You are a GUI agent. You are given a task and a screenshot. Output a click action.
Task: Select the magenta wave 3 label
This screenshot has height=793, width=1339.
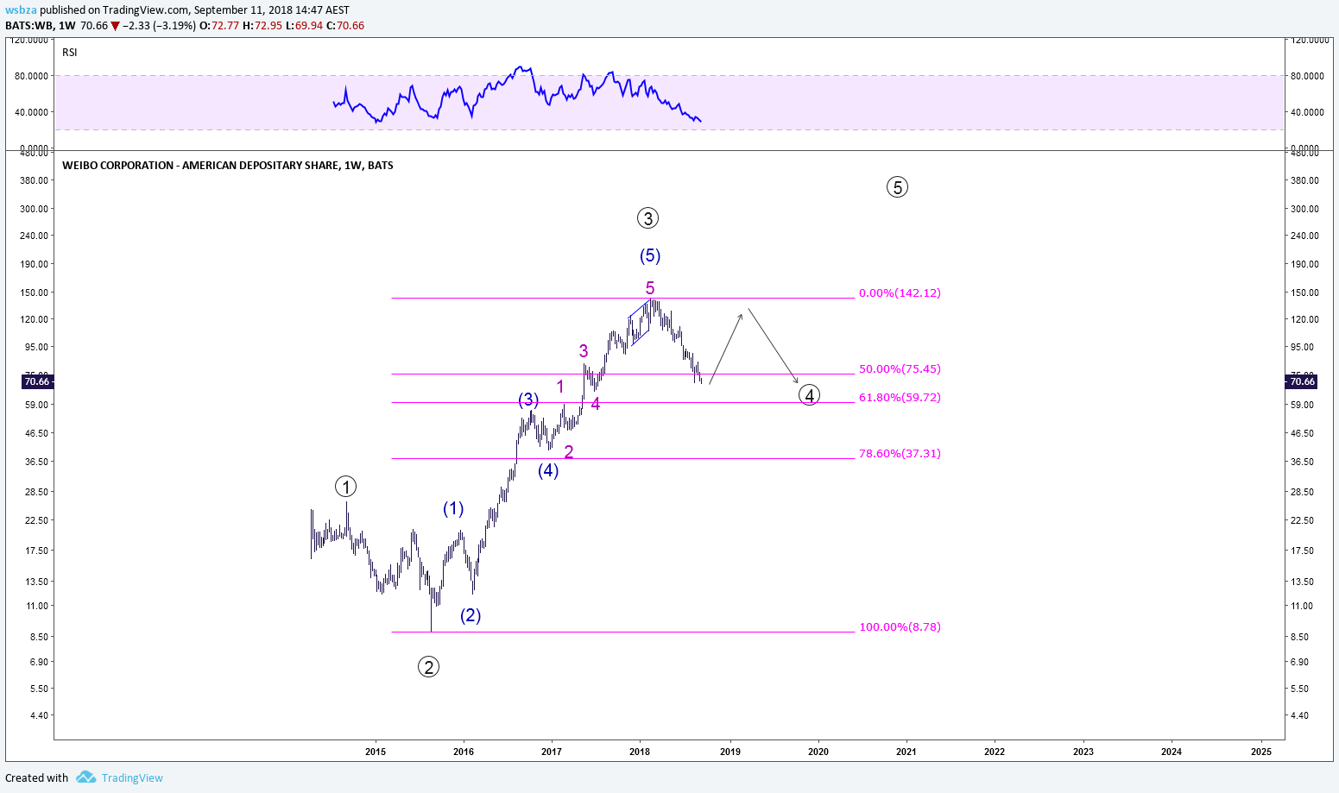point(584,350)
